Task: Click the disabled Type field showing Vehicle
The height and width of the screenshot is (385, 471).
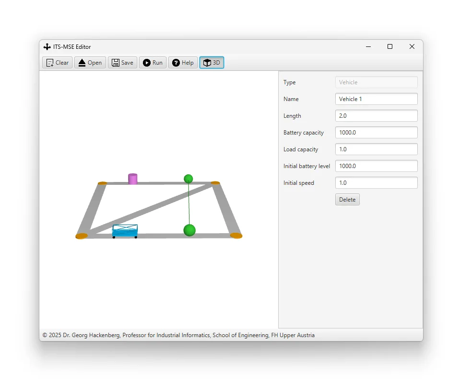Action: point(377,82)
